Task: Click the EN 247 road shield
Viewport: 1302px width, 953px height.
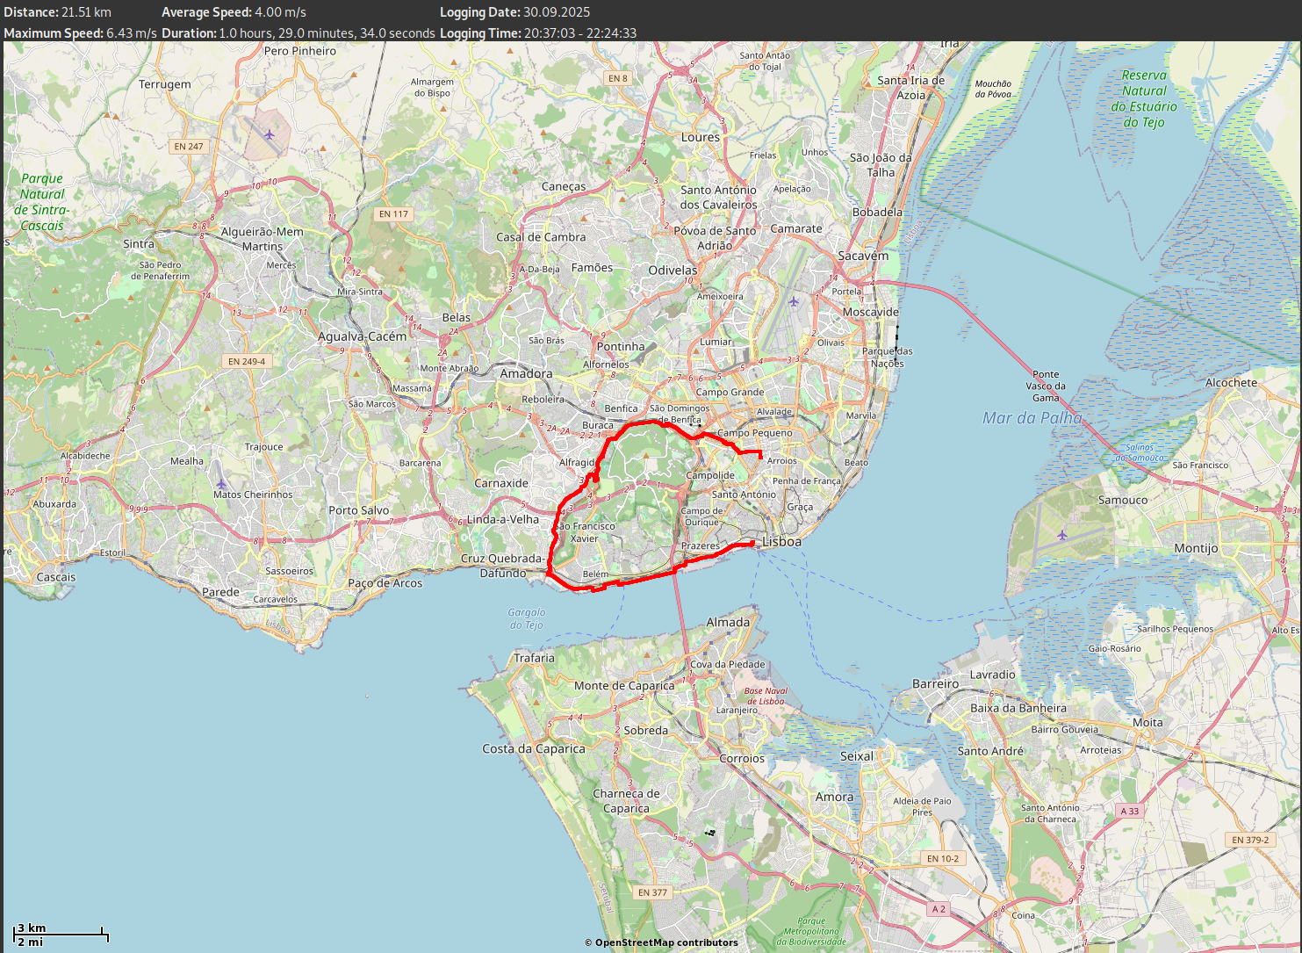Action: (189, 147)
